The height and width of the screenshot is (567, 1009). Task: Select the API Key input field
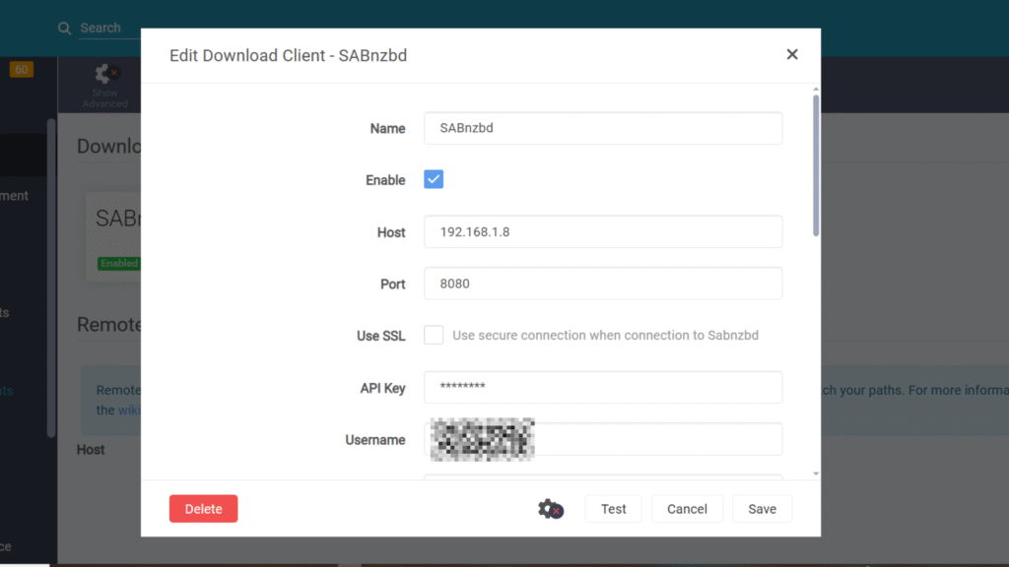603,388
